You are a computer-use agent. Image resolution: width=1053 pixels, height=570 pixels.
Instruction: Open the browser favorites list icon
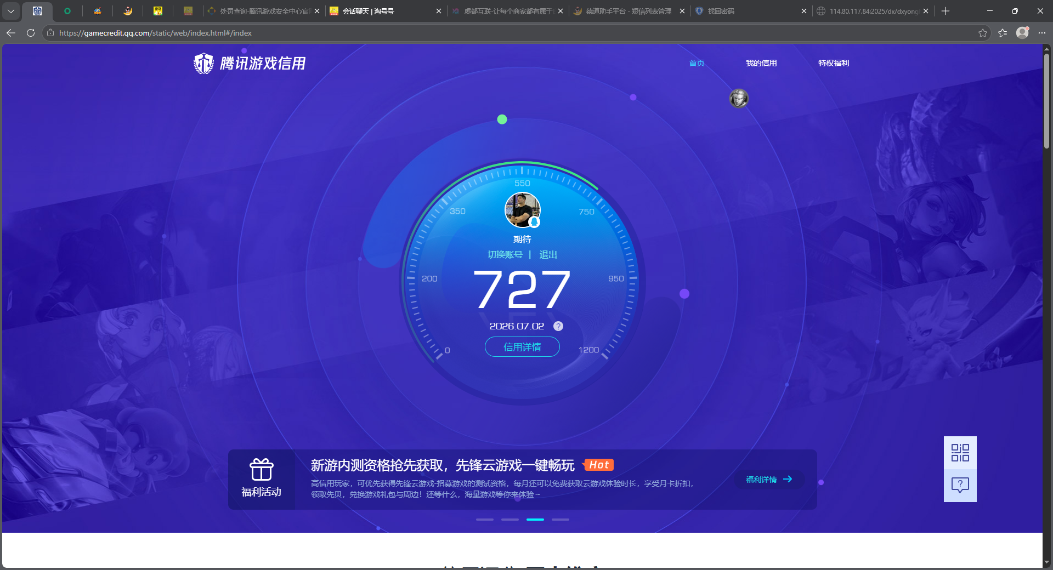(x=1003, y=33)
